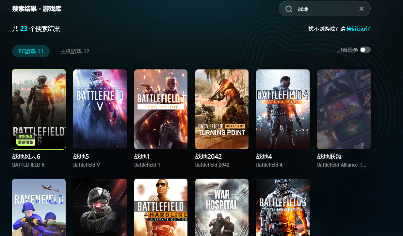Screen dimensions: 403x236
Task: Click the Battlefield V subtitle text
Action: pyautogui.click(x=87, y=165)
